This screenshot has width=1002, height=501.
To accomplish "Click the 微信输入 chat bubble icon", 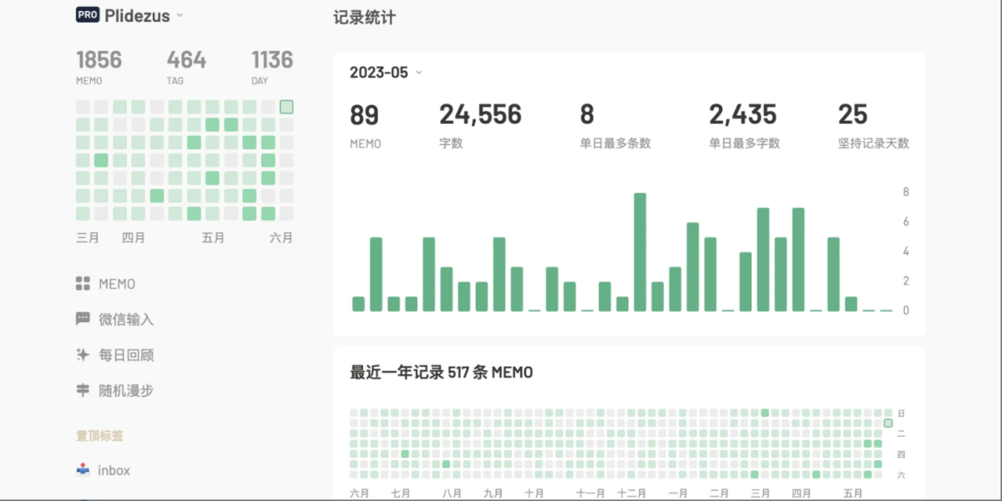I will coord(83,319).
